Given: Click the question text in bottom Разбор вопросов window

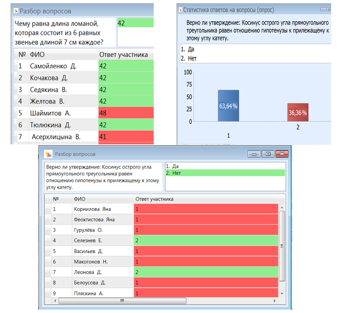Looking at the screenshot, I should click(x=103, y=177).
